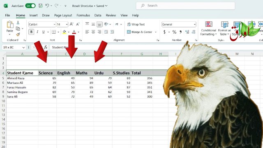
Task: Open the Merge & Center dropdown arrow
Action: [x=156, y=32]
